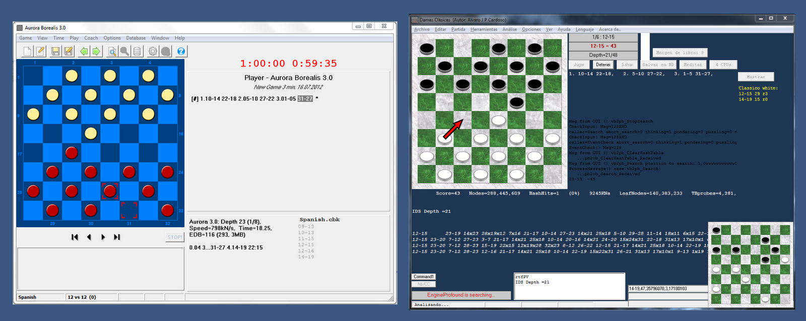Select opening book move 10-13 under Spanish.cbk
Screen dimensions: 806x321
coord(306,233)
